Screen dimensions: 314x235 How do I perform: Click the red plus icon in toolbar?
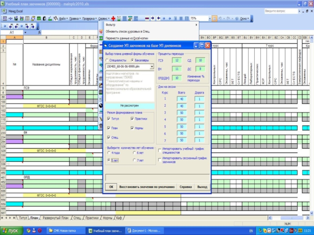(113, 18)
